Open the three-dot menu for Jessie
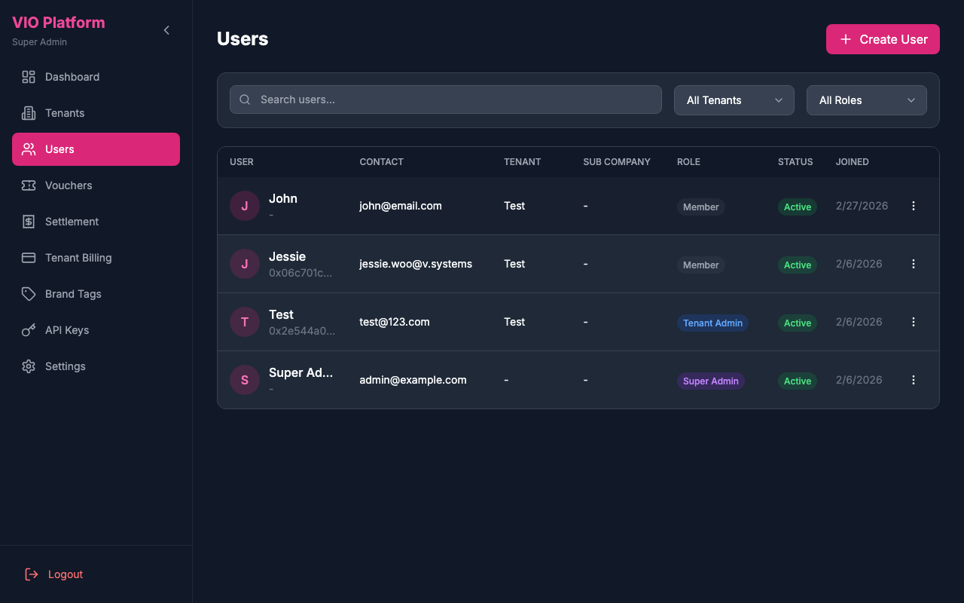 [x=914, y=264]
